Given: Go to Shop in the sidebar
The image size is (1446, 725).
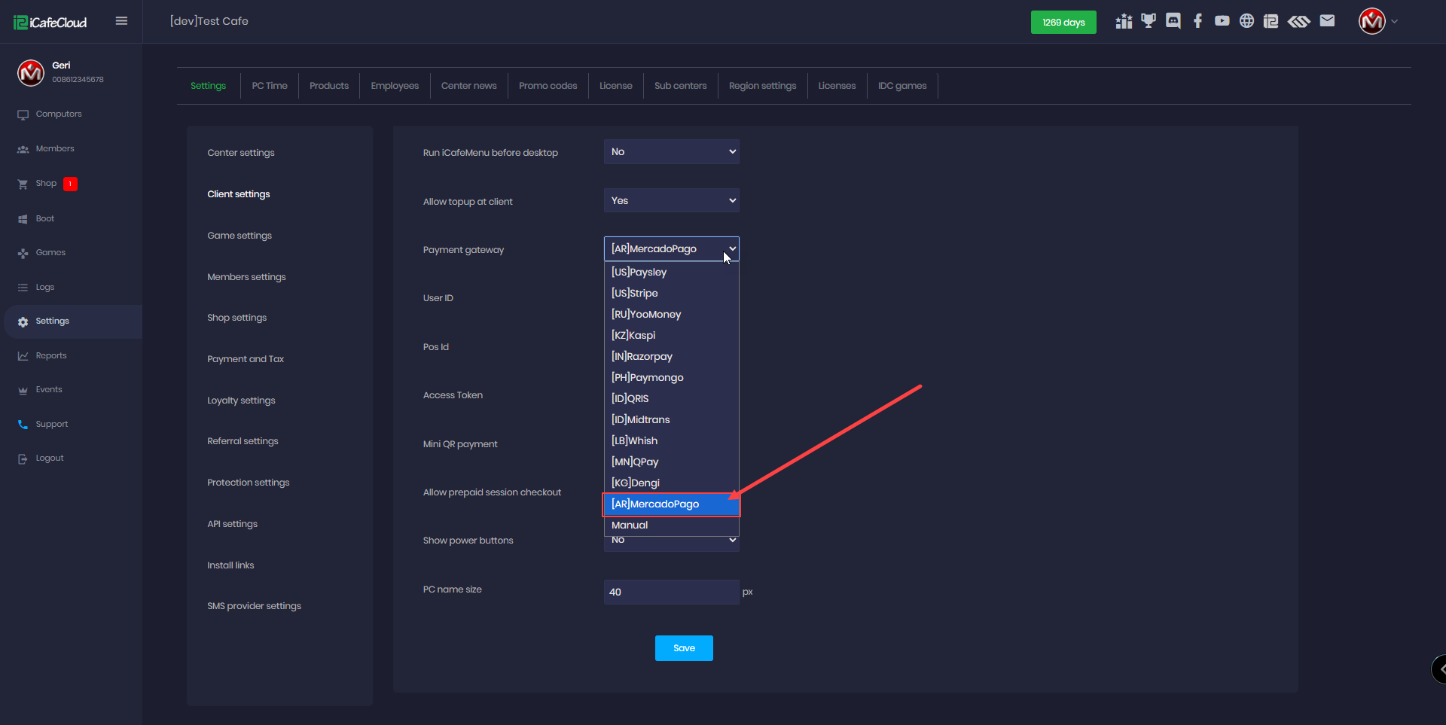Looking at the screenshot, I should tap(46, 184).
